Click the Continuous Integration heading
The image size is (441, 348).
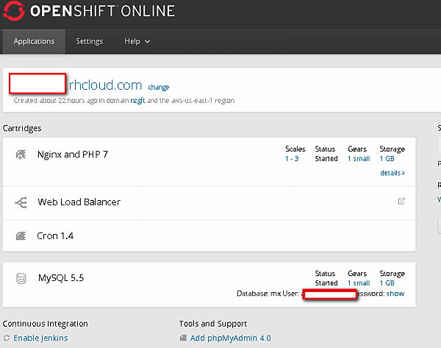coord(46,324)
